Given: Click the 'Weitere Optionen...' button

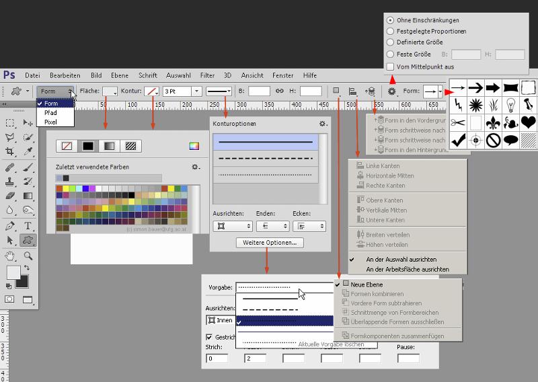Looking at the screenshot, I should click(x=270, y=243).
